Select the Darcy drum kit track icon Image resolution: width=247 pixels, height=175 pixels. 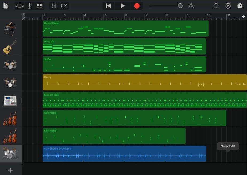10,83
